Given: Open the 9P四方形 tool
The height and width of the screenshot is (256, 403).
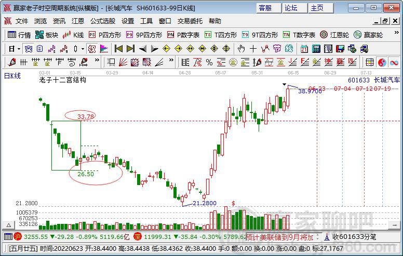Looking at the screenshot, I should pos(144,35).
